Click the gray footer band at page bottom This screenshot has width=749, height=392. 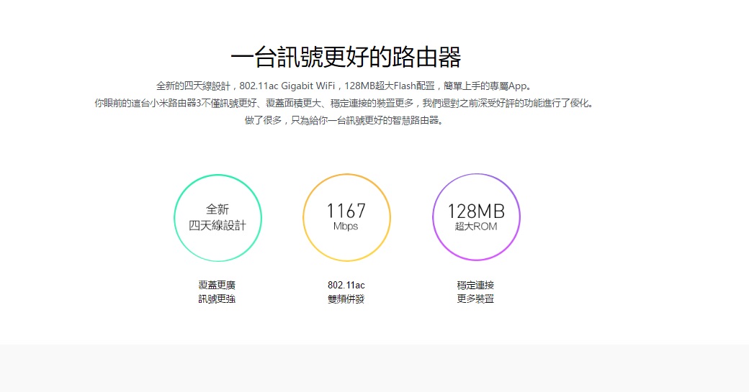(x=374, y=368)
